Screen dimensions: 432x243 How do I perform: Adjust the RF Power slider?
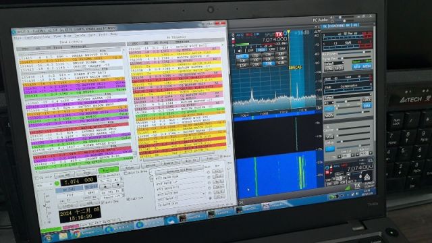[x=355, y=53]
